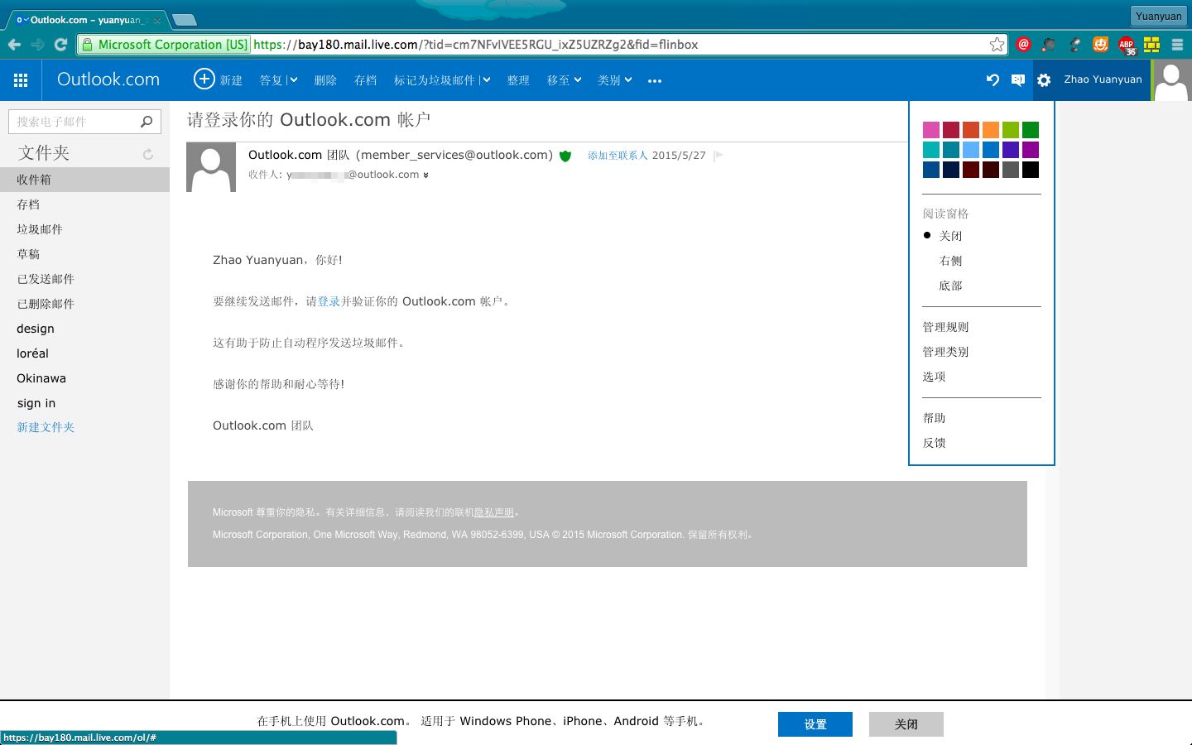Click 管理类别 in settings menu
Viewport: 1192px width, 745px height.
(945, 352)
